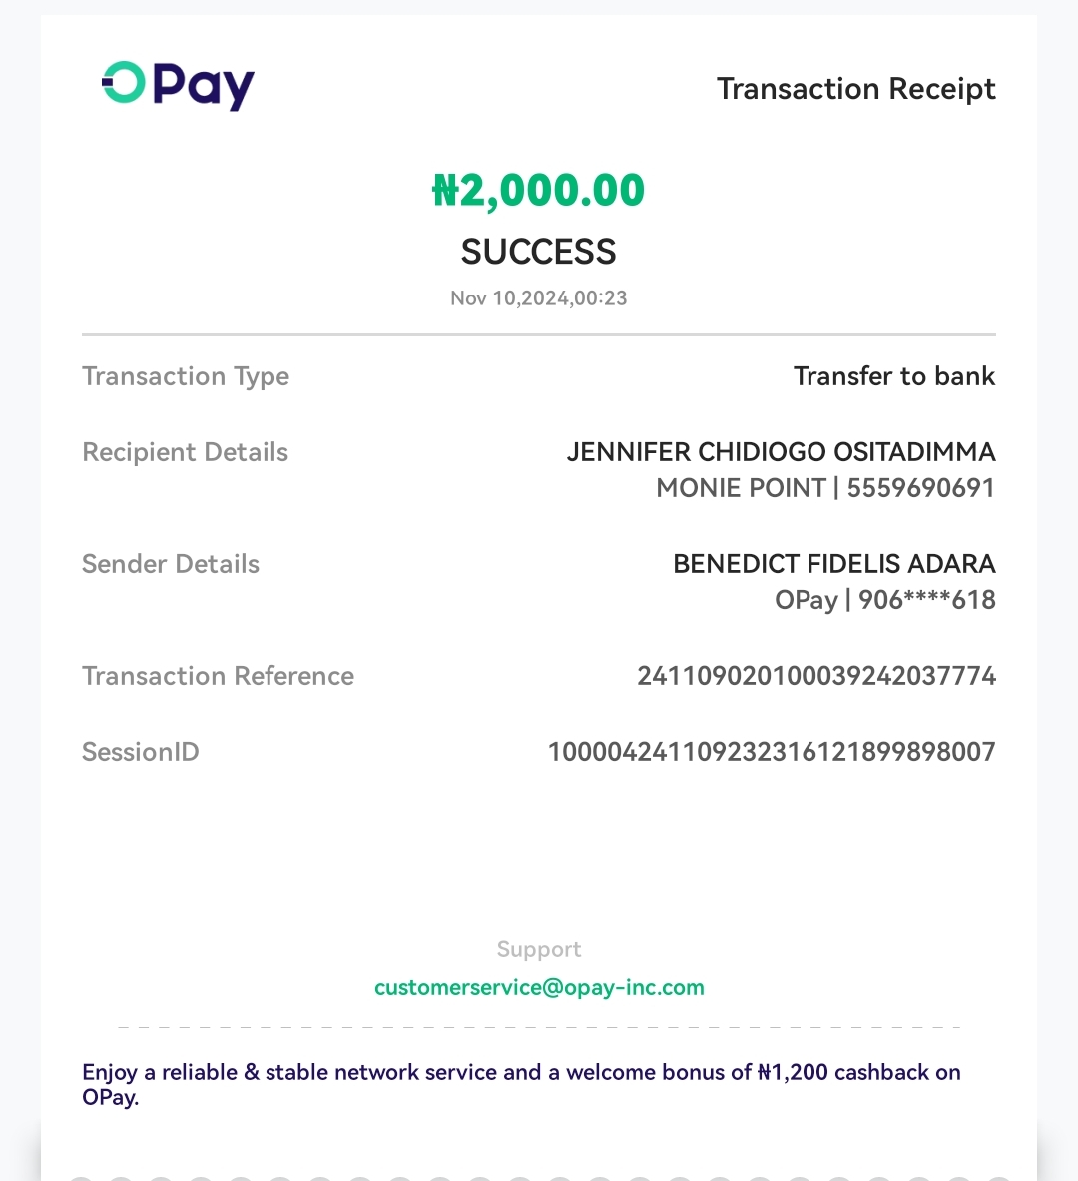Click the Transfer to bank value
The height and width of the screenshot is (1181, 1078).
893,376
